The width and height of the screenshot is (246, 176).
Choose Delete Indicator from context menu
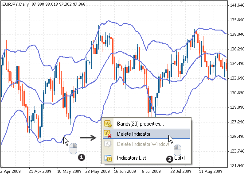(x=146, y=134)
